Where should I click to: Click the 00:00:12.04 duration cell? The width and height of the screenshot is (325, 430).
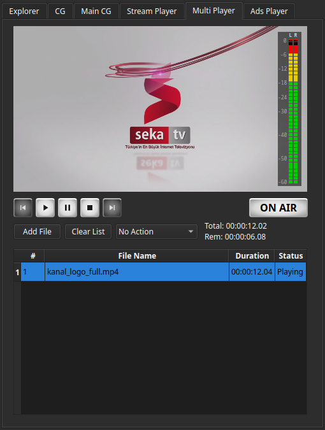click(252, 272)
